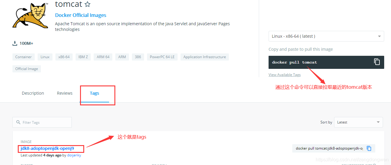Choose the Application Infrastructure chip

(205, 57)
